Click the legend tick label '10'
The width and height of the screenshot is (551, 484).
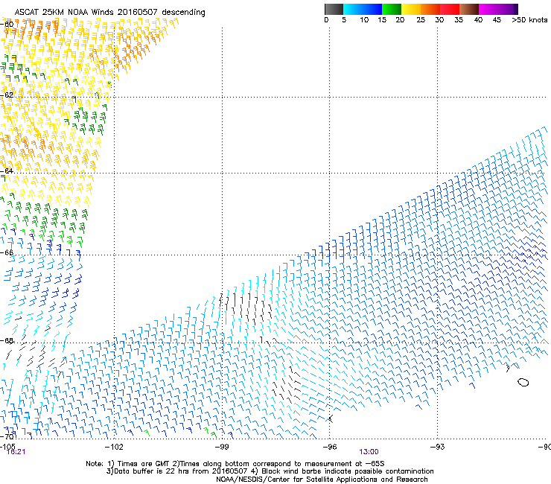(x=364, y=20)
